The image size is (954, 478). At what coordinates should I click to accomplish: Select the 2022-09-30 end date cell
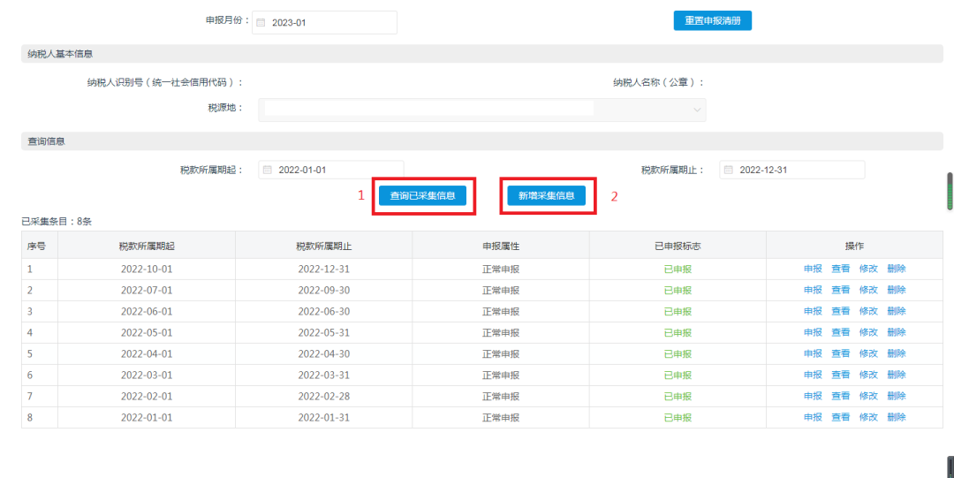[323, 291]
